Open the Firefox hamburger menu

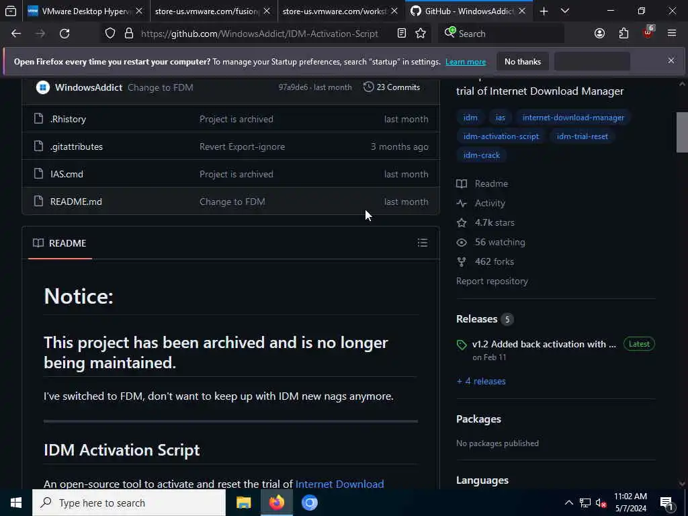pyautogui.click(x=672, y=33)
